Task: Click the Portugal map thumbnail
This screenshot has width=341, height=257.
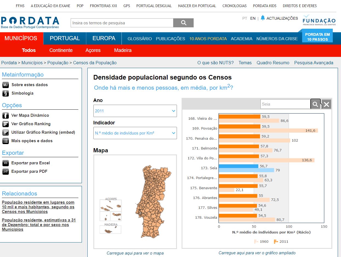Action: 135,202
